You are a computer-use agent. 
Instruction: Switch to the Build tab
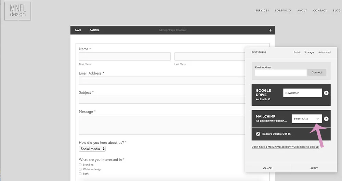click(x=297, y=52)
